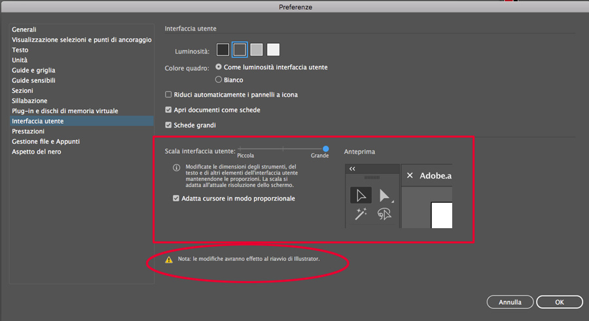
Task: Click the Preferenze dialog title
Action: coord(295,7)
